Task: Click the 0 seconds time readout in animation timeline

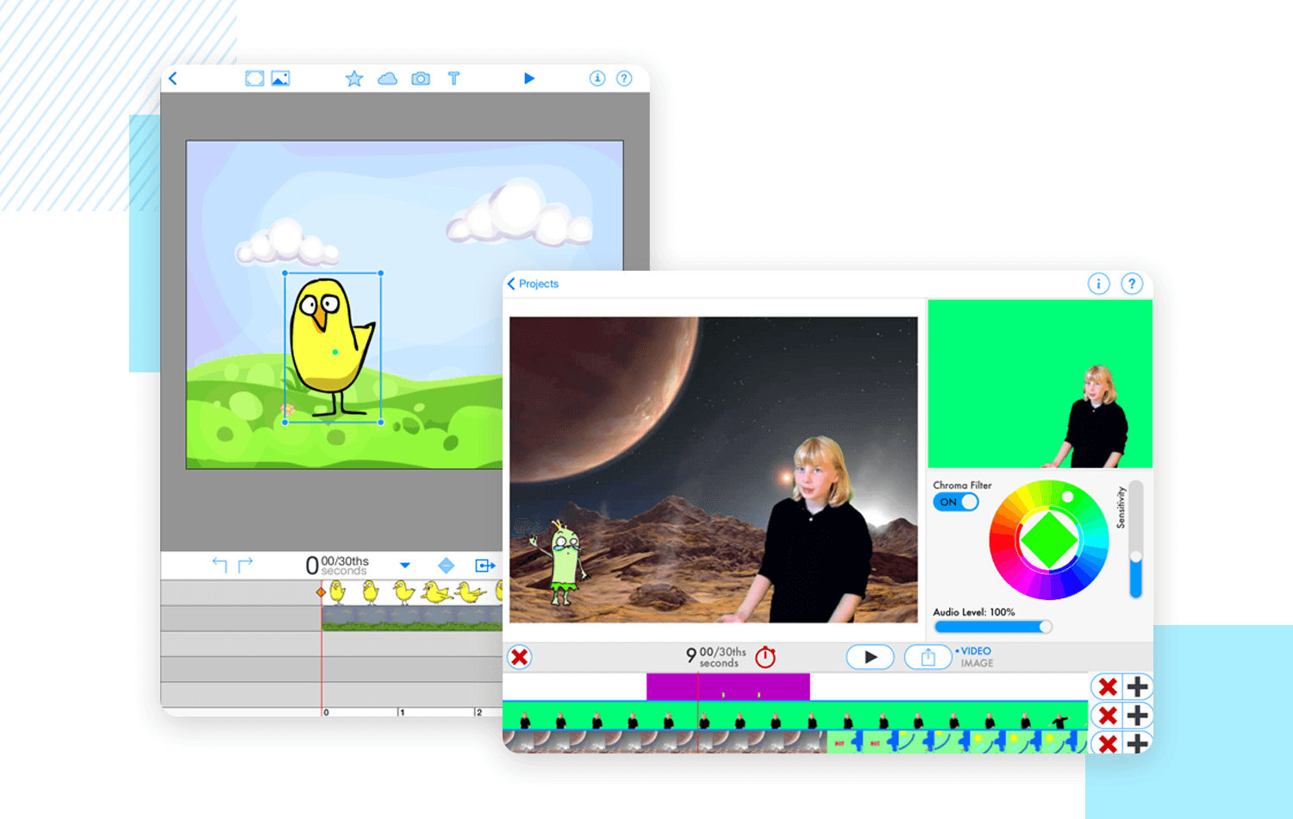Action: (x=337, y=566)
